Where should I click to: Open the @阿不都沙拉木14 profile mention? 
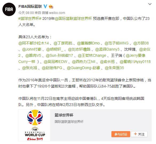coord(34,43)
